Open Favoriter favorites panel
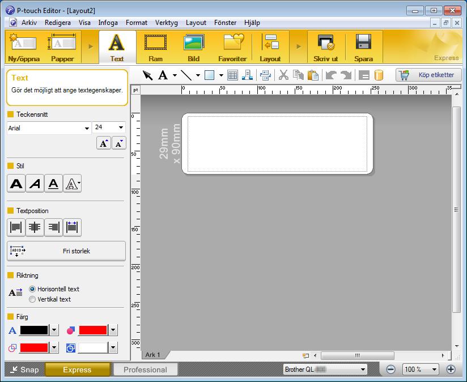The height and width of the screenshot is (382, 467). (x=232, y=47)
